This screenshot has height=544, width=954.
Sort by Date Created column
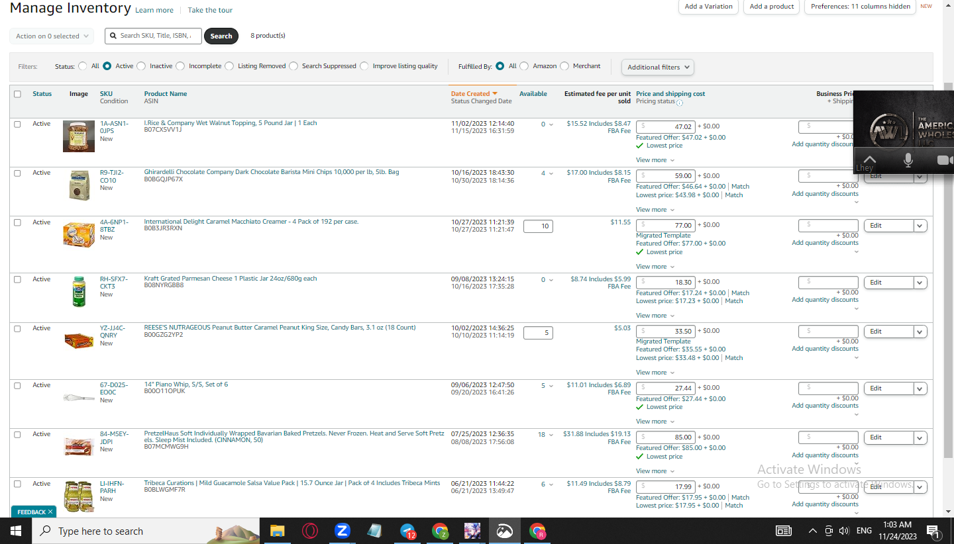(474, 94)
